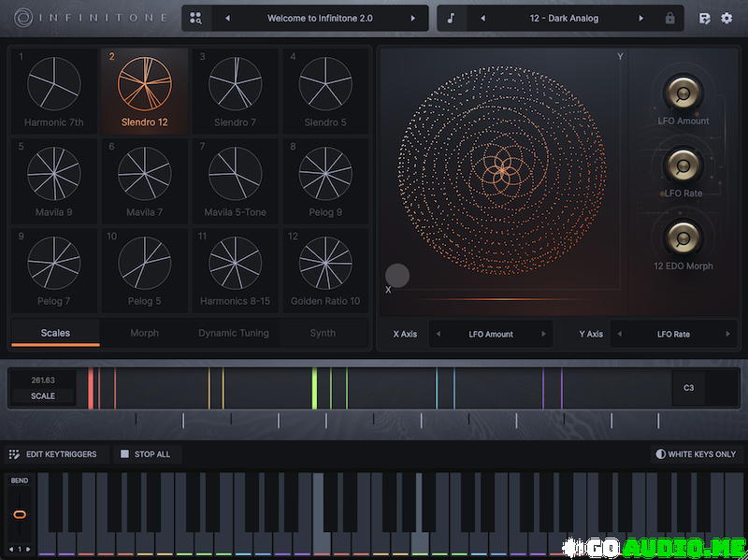Increase bend range right arrow

click(29, 550)
